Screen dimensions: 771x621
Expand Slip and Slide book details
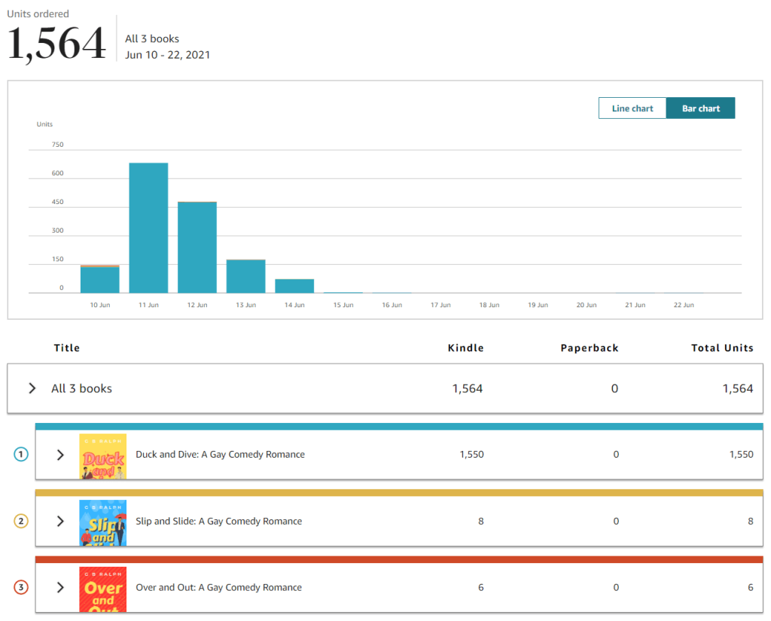[61, 521]
